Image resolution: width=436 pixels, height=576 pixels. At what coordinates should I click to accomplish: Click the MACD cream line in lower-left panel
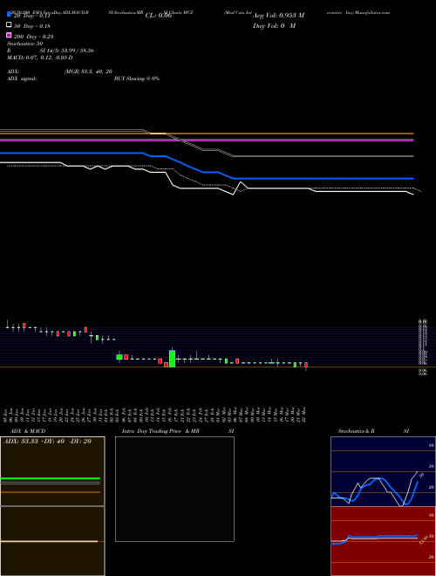pyautogui.click(x=49, y=541)
